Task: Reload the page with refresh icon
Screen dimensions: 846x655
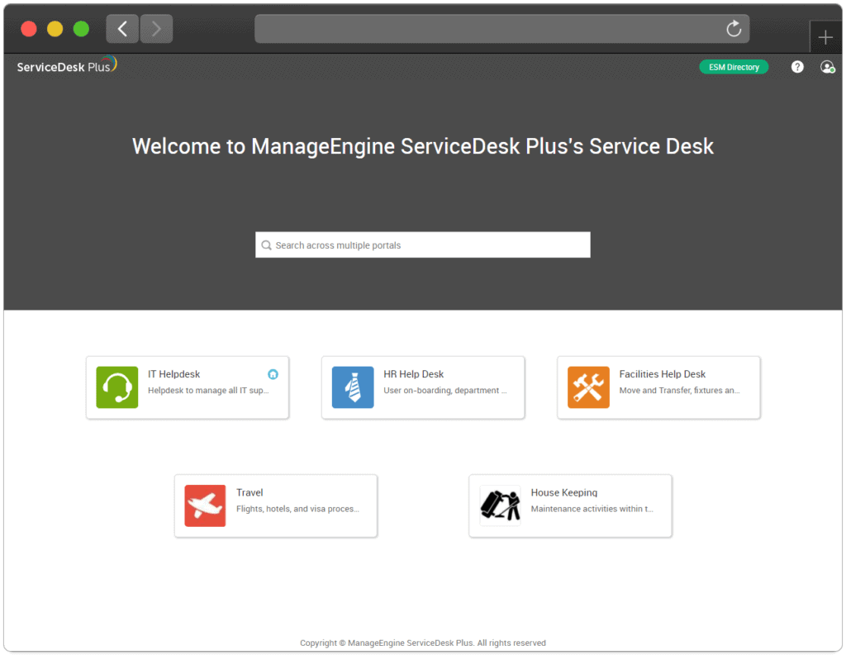Action: point(734,29)
